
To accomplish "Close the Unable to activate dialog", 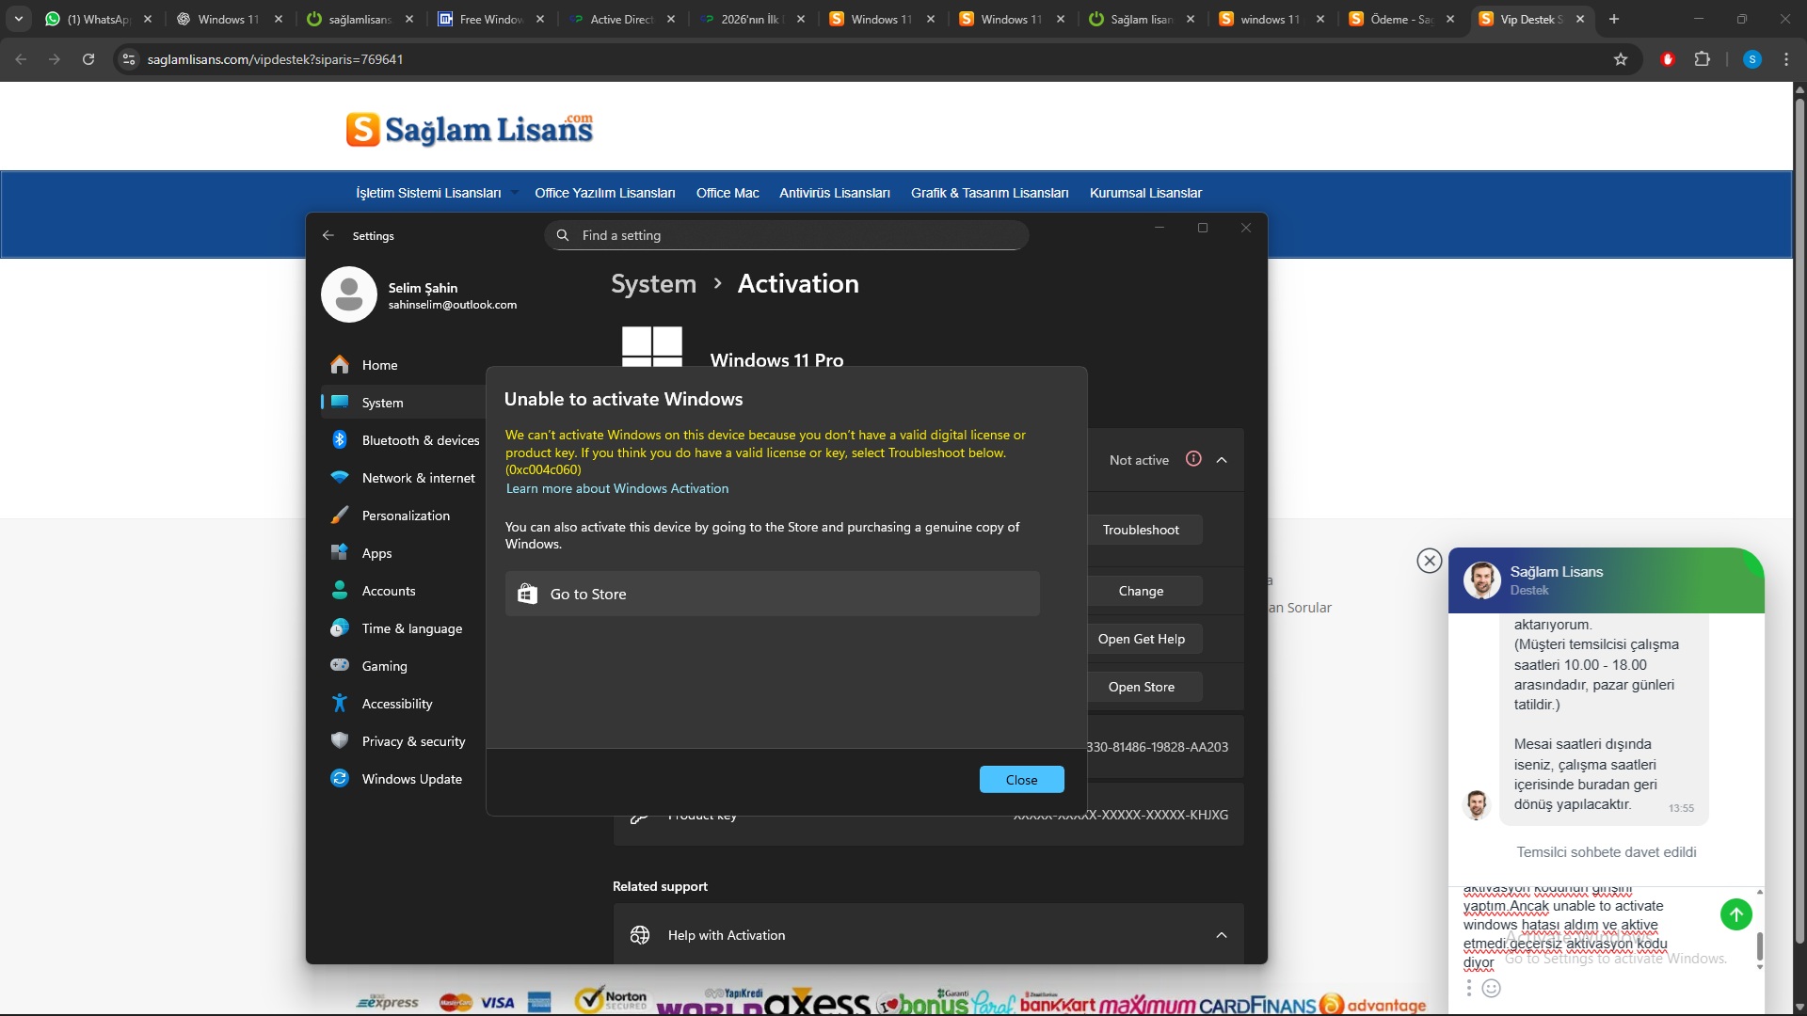I will [1021, 779].
